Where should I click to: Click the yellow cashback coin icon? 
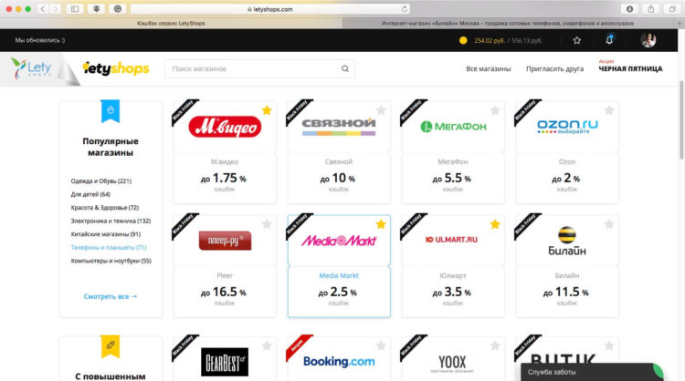coord(463,40)
